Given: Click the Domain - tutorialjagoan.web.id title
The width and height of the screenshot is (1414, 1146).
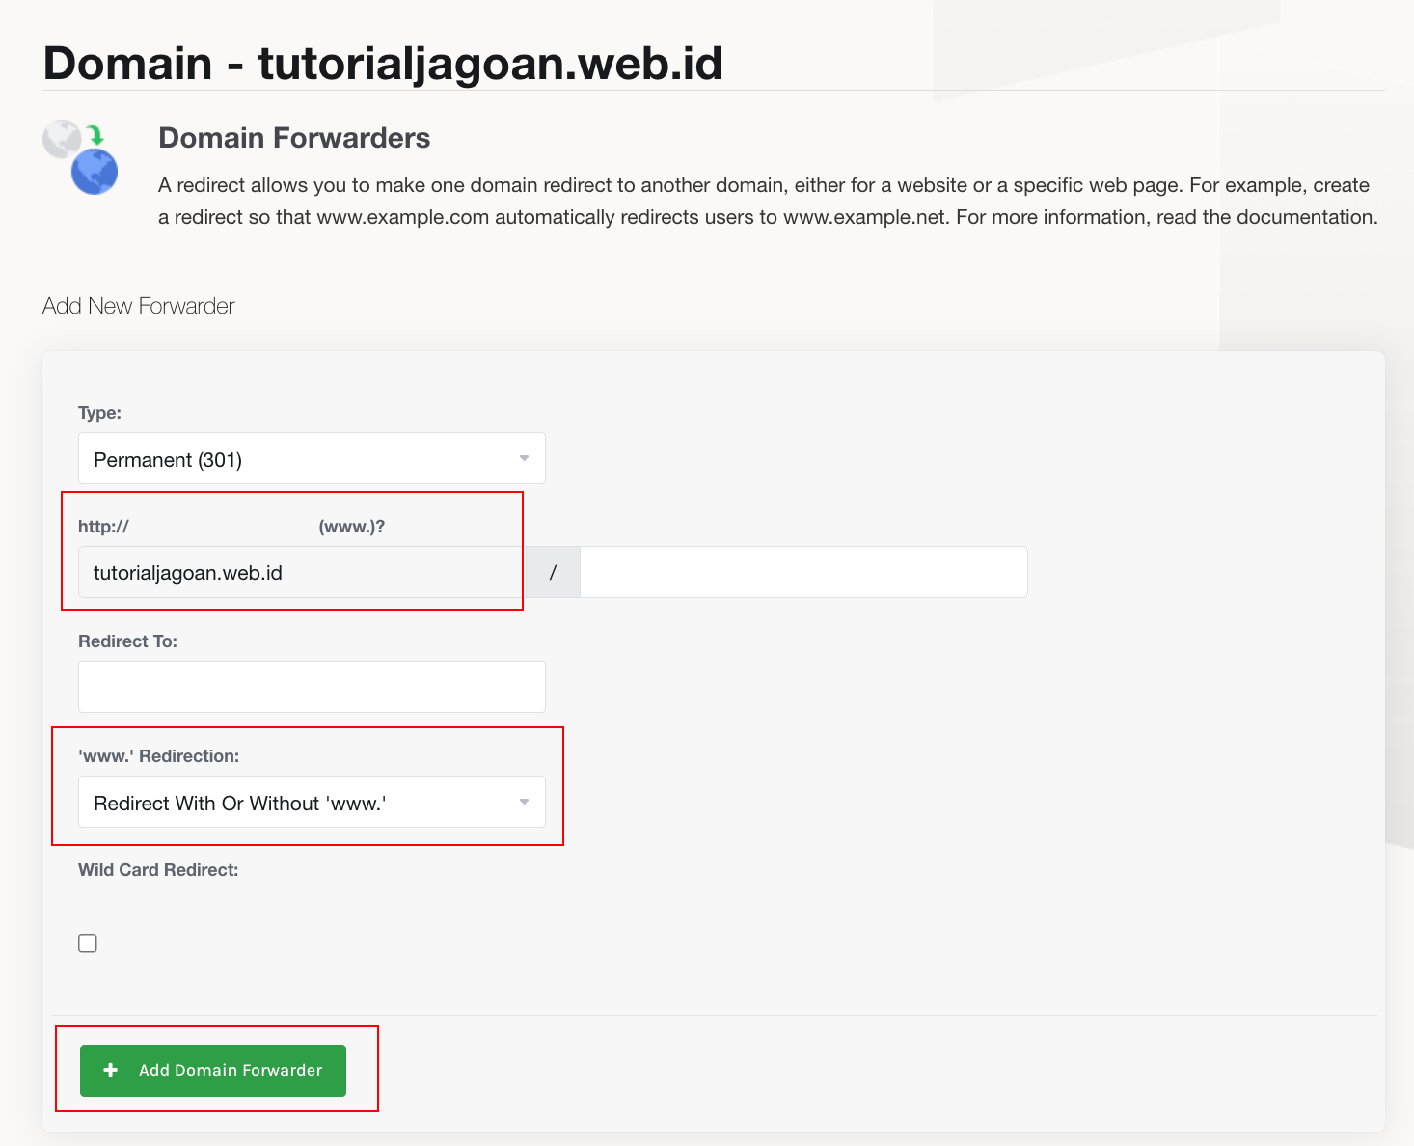Looking at the screenshot, I should pyautogui.click(x=383, y=63).
